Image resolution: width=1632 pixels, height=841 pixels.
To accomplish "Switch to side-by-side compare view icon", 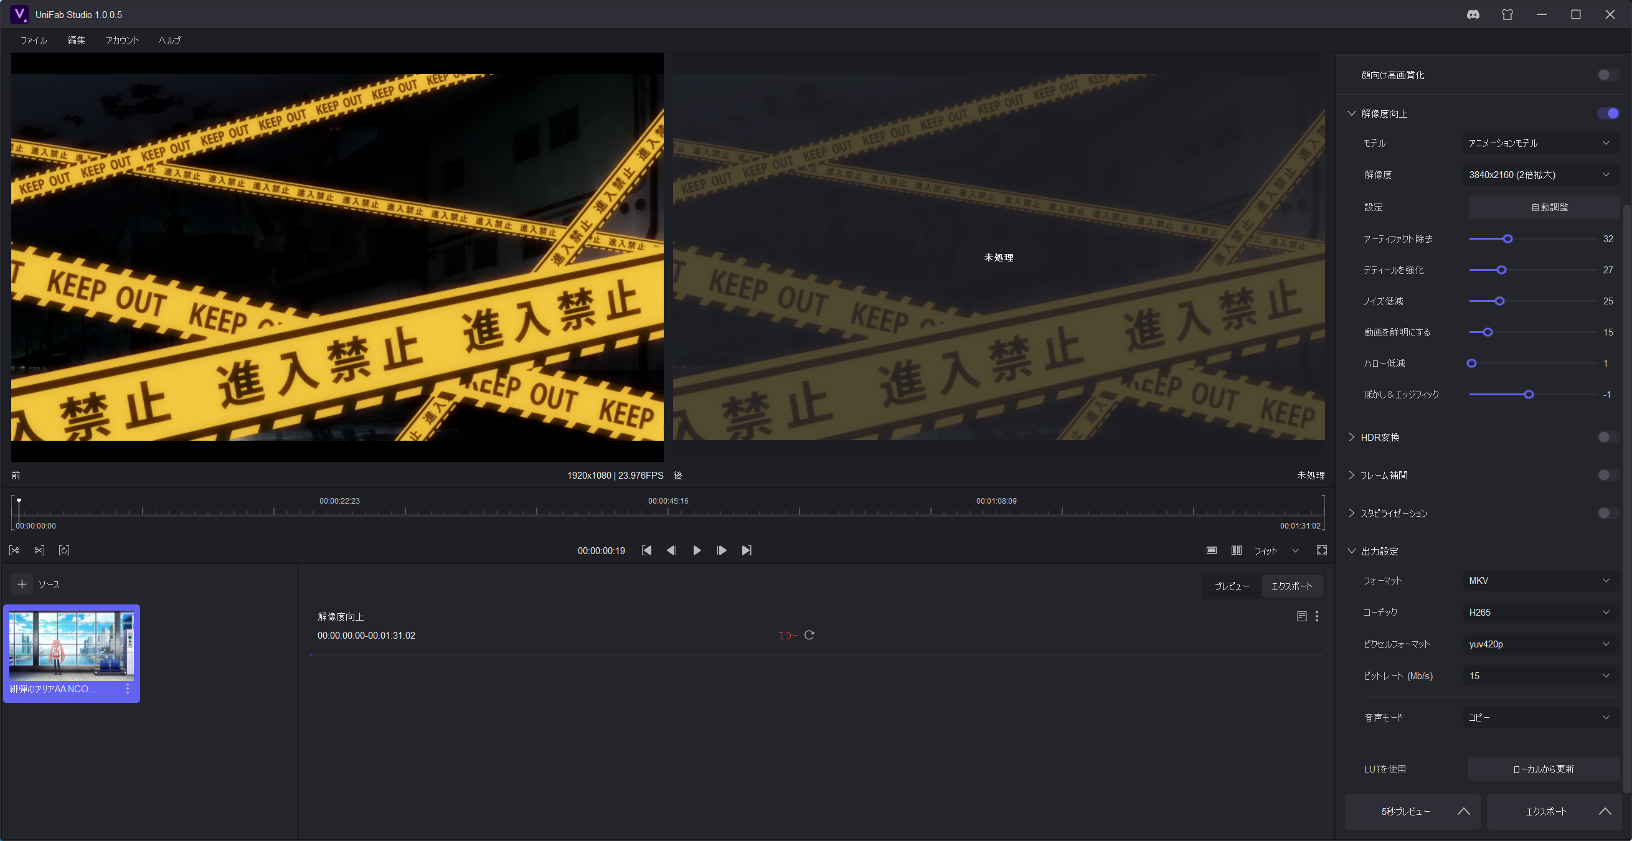I will pos(1236,550).
